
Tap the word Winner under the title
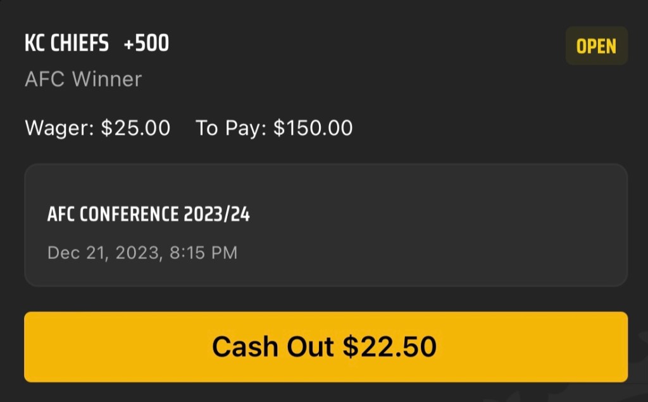[x=106, y=79]
